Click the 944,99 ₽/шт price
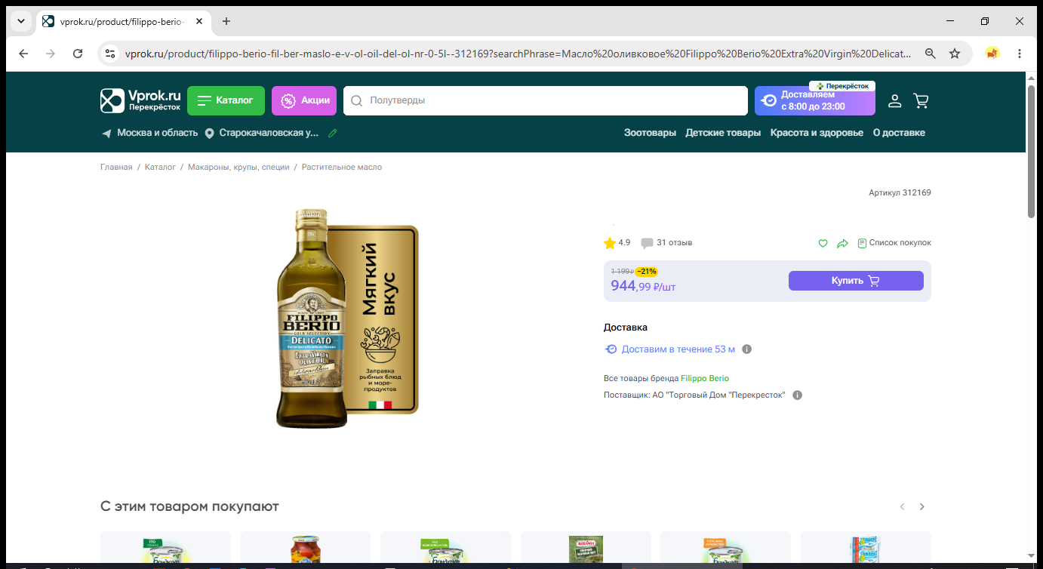The width and height of the screenshot is (1043, 569). pyautogui.click(x=643, y=286)
